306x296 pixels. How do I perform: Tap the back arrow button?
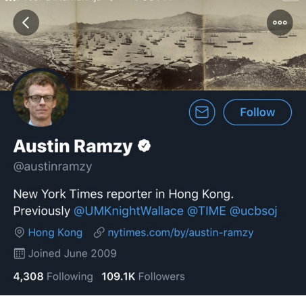coord(26,22)
